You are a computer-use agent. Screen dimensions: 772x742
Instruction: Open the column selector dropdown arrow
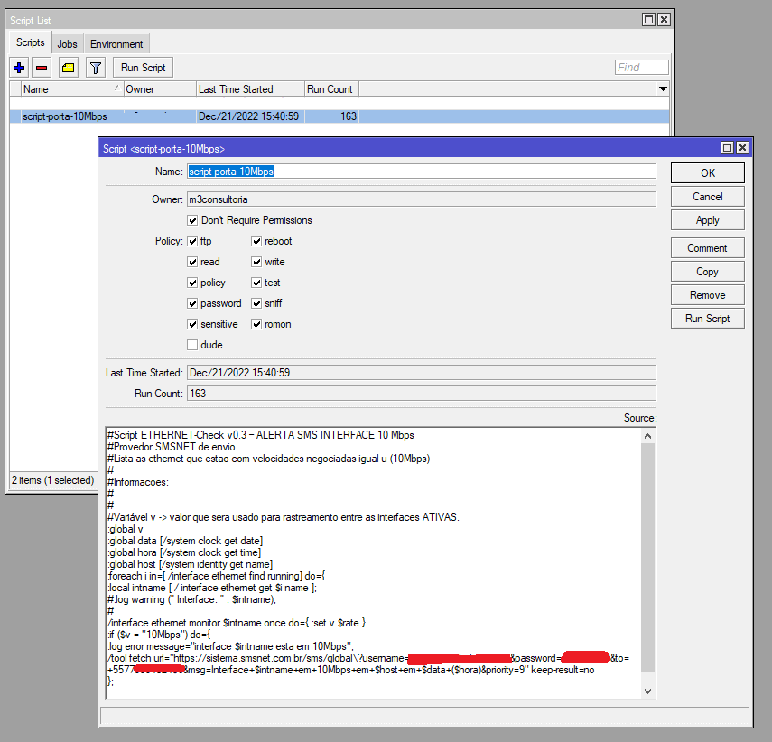pyautogui.click(x=663, y=88)
